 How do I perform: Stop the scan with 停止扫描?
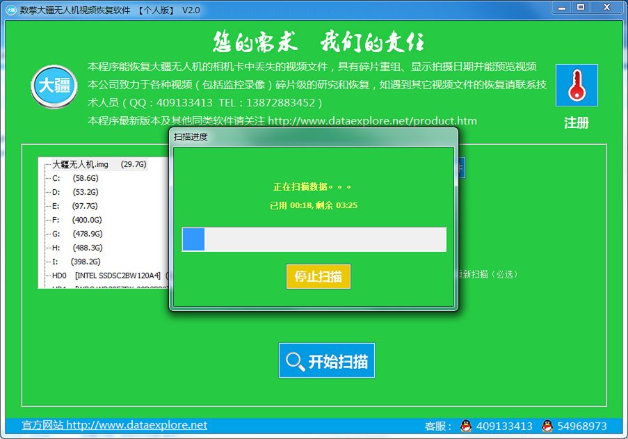pos(319,276)
